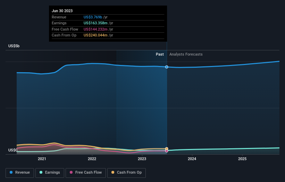Toggle the Earnings legend button
Viewport: 285px width, 182px height.
click(50, 173)
